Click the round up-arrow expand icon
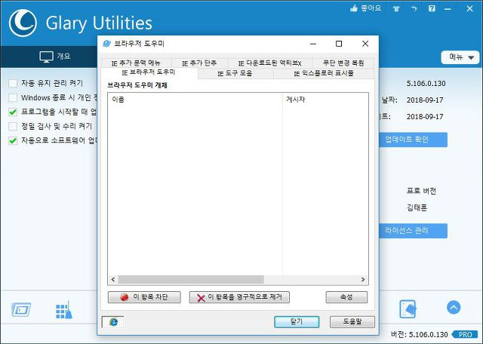 point(454,307)
